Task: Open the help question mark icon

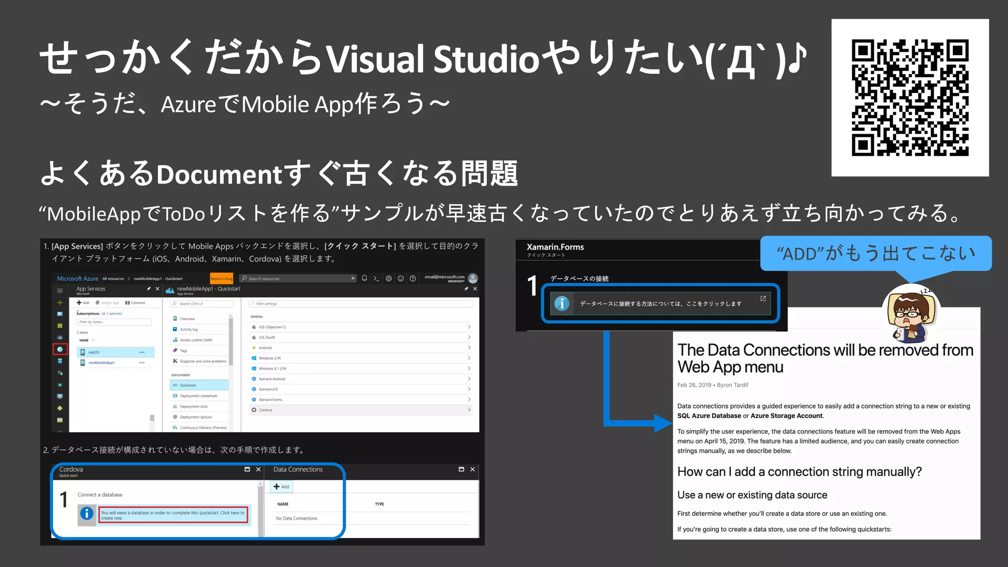Action: (x=413, y=278)
